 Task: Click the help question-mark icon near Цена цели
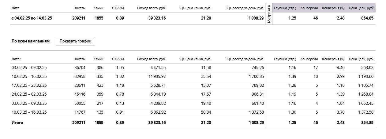pyautogui.click(x=373, y=8)
